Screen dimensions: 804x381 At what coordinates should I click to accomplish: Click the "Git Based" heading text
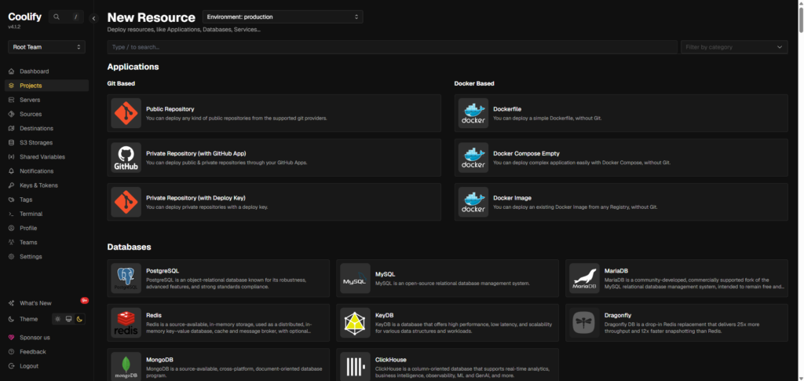[121, 83]
